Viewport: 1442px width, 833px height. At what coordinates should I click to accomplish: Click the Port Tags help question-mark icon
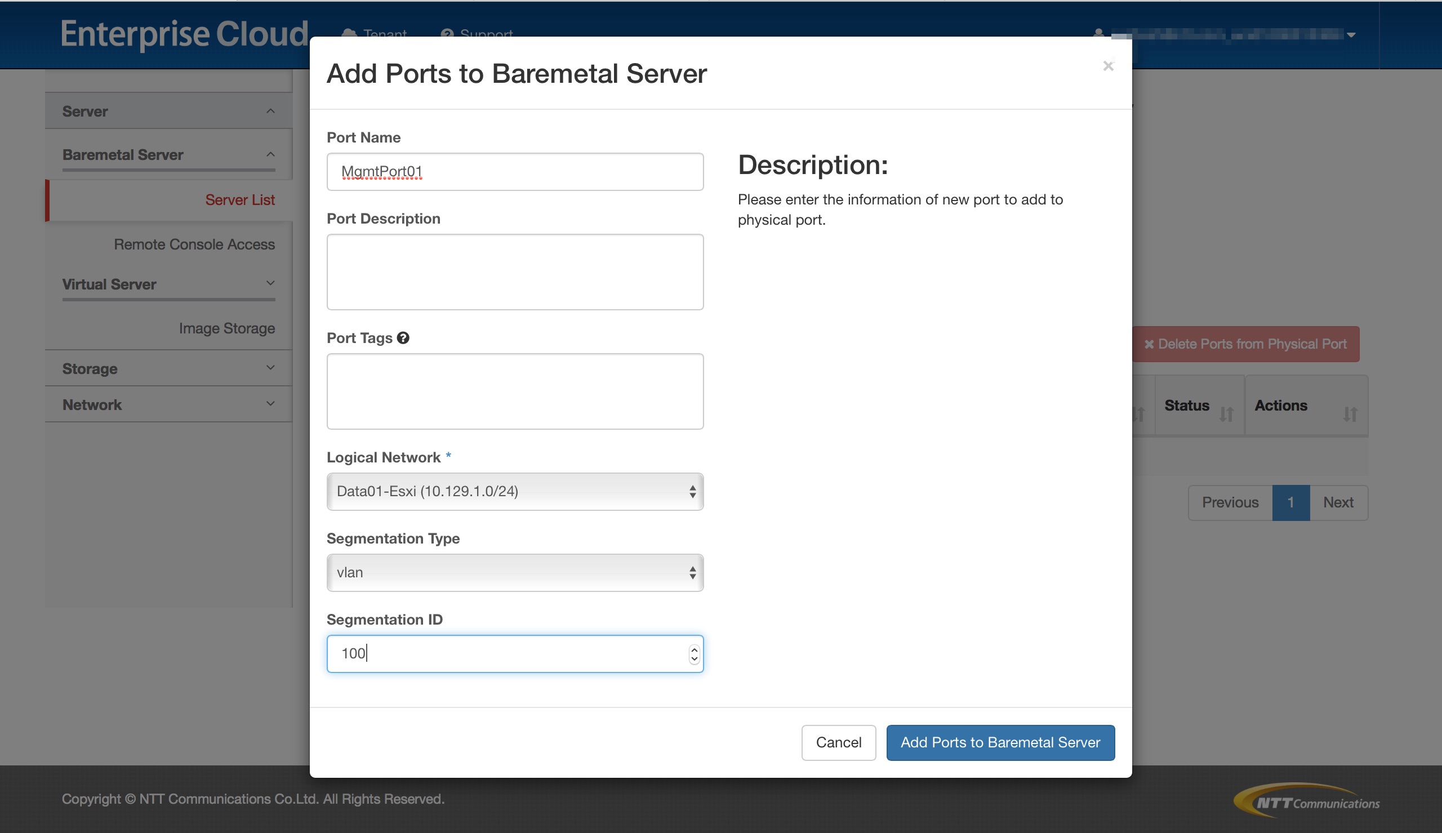[403, 338]
